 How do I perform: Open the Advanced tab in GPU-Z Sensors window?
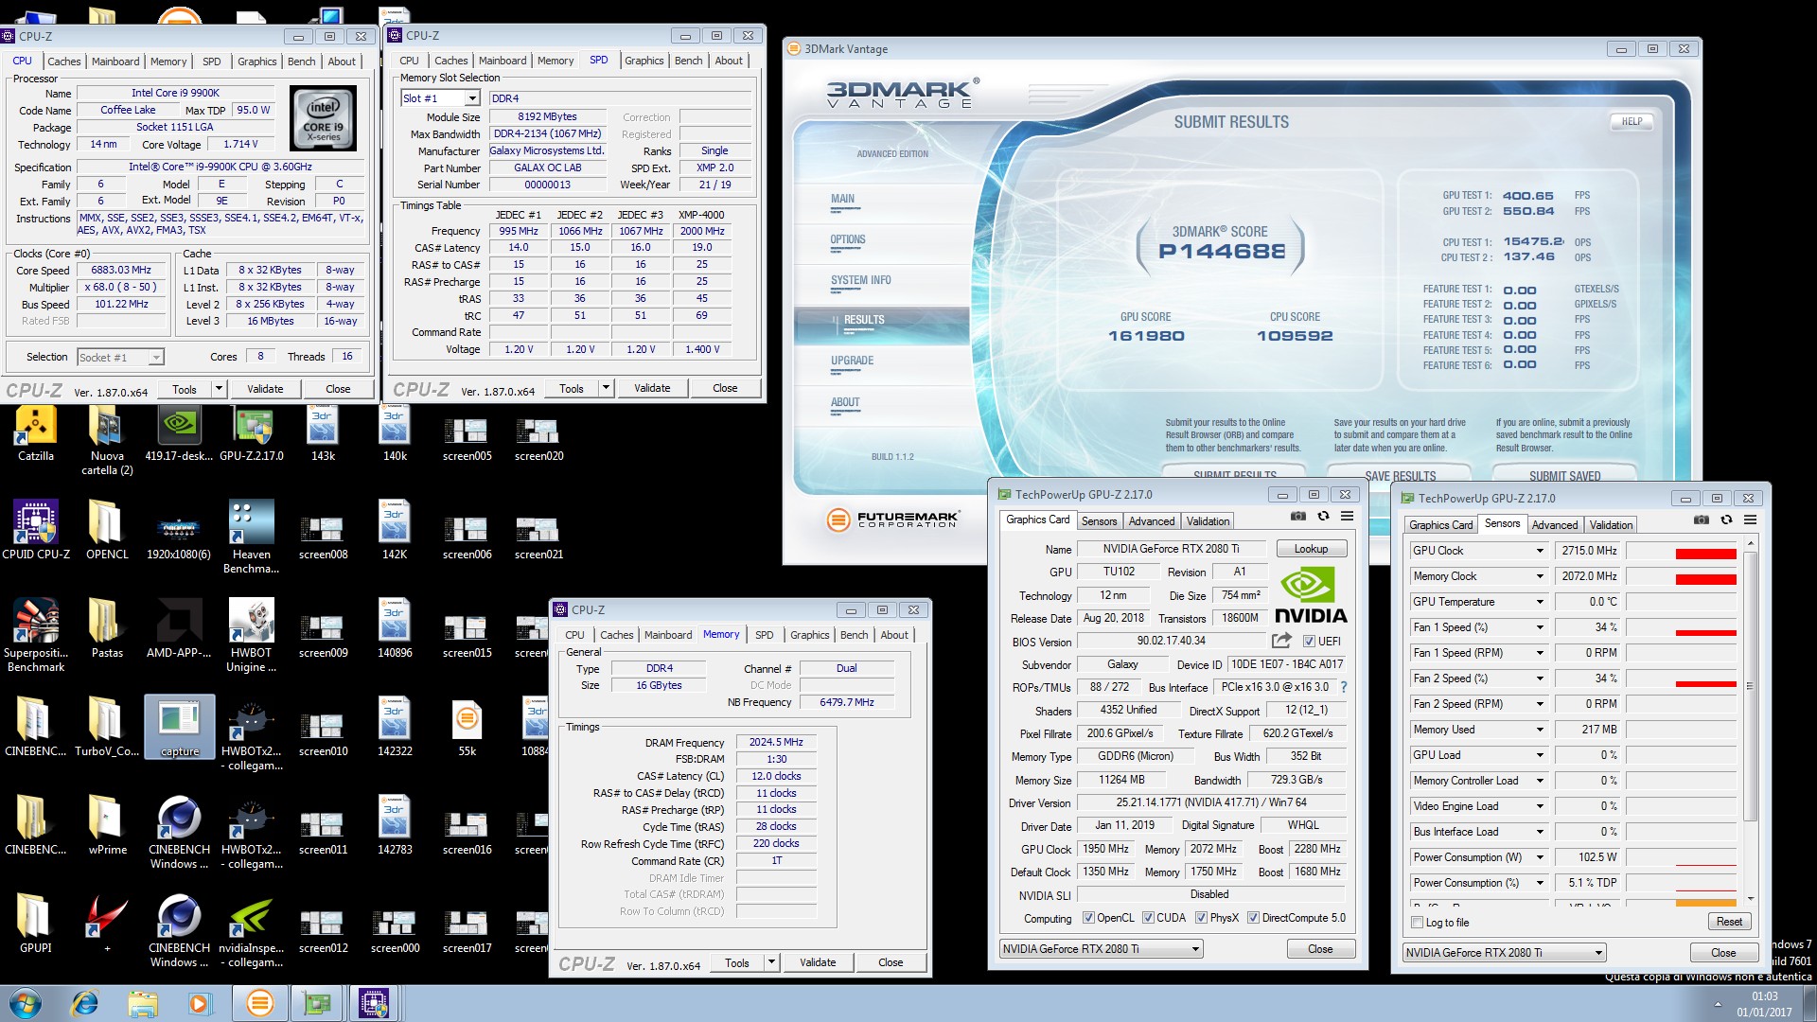pyautogui.click(x=1554, y=525)
